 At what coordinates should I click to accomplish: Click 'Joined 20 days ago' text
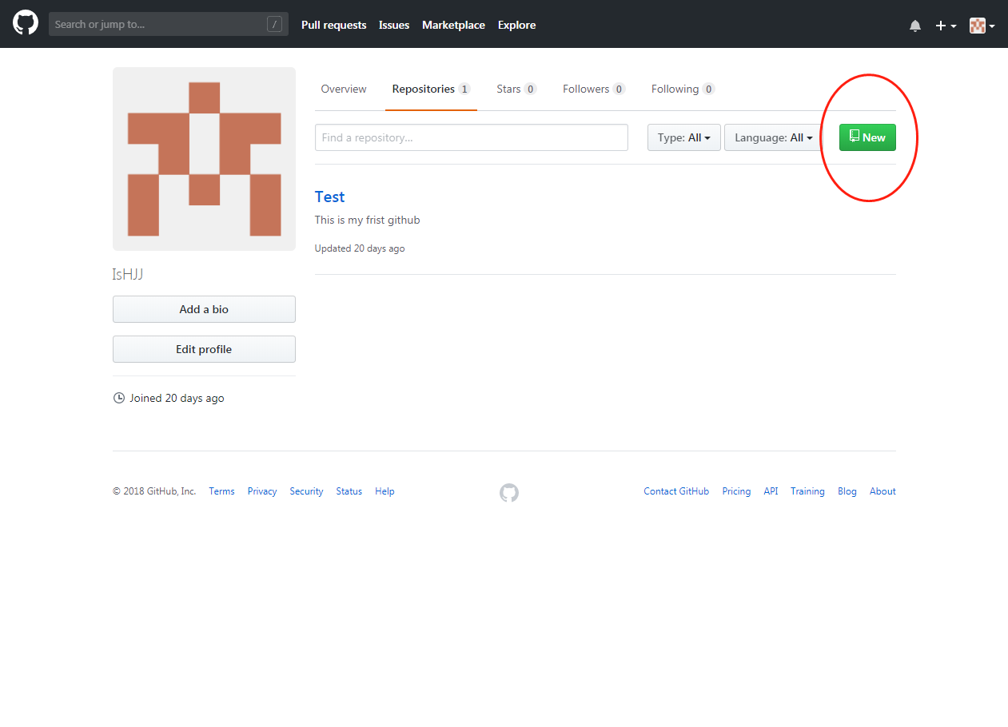(x=177, y=398)
